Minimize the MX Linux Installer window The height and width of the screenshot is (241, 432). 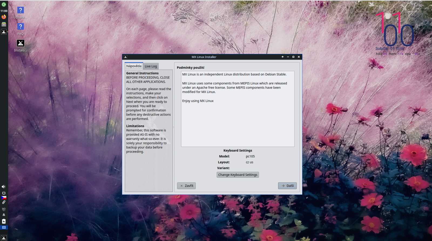pyautogui.click(x=288, y=57)
